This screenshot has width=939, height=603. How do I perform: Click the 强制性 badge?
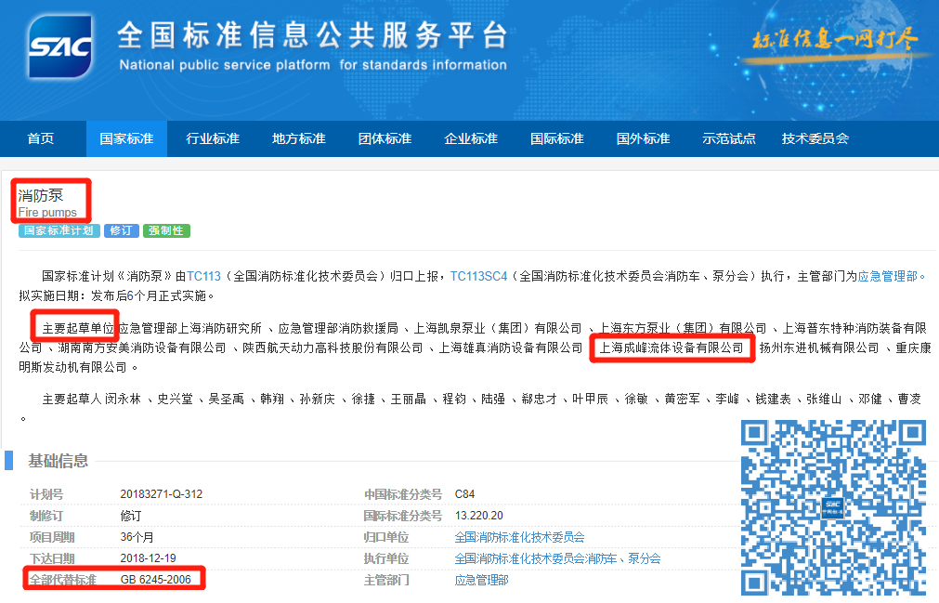tap(165, 230)
